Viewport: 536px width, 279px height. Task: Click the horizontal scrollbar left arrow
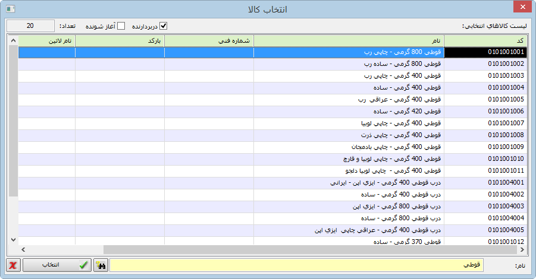point(23,249)
